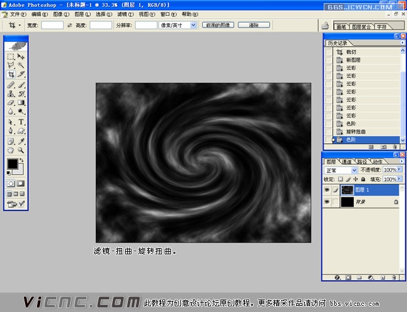
Task: Open the 正常 blend mode dropdown
Action: pyautogui.click(x=354, y=170)
